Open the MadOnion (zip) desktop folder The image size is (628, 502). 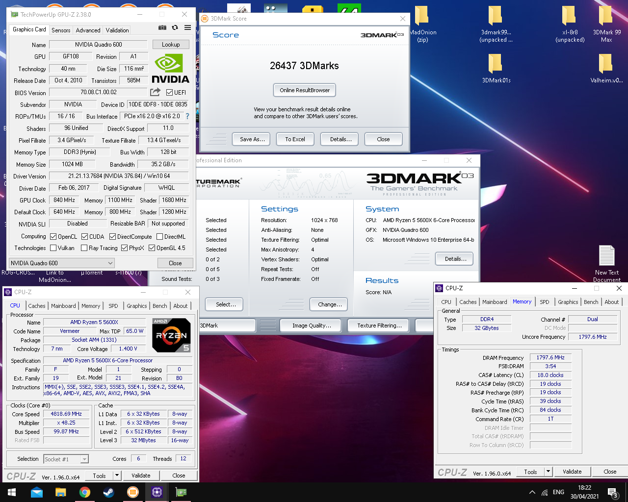[422, 24]
